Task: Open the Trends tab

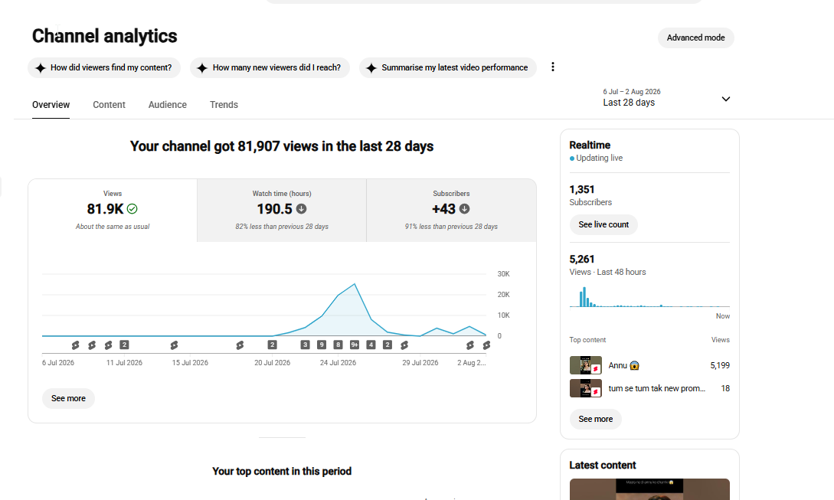Action: 224,105
